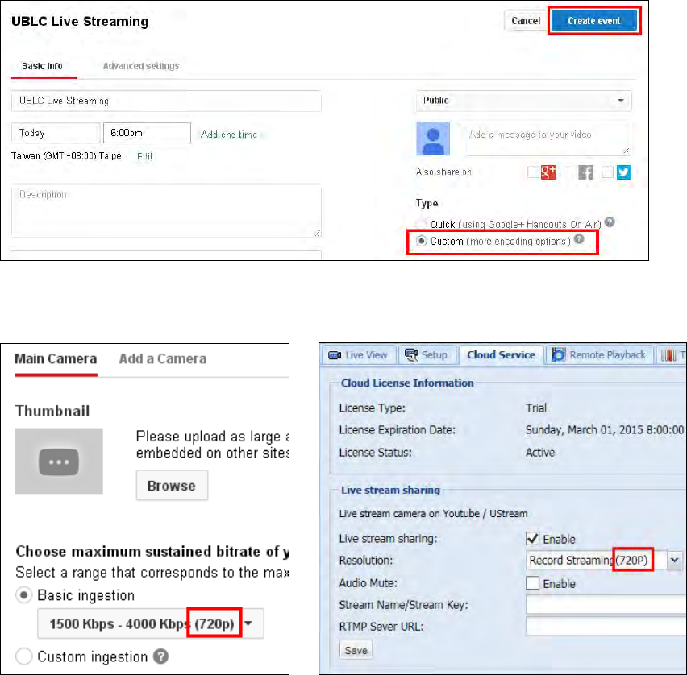687x675 pixels.
Task: Click the 6:00pm start time field
Action: (x=147, y=133)
